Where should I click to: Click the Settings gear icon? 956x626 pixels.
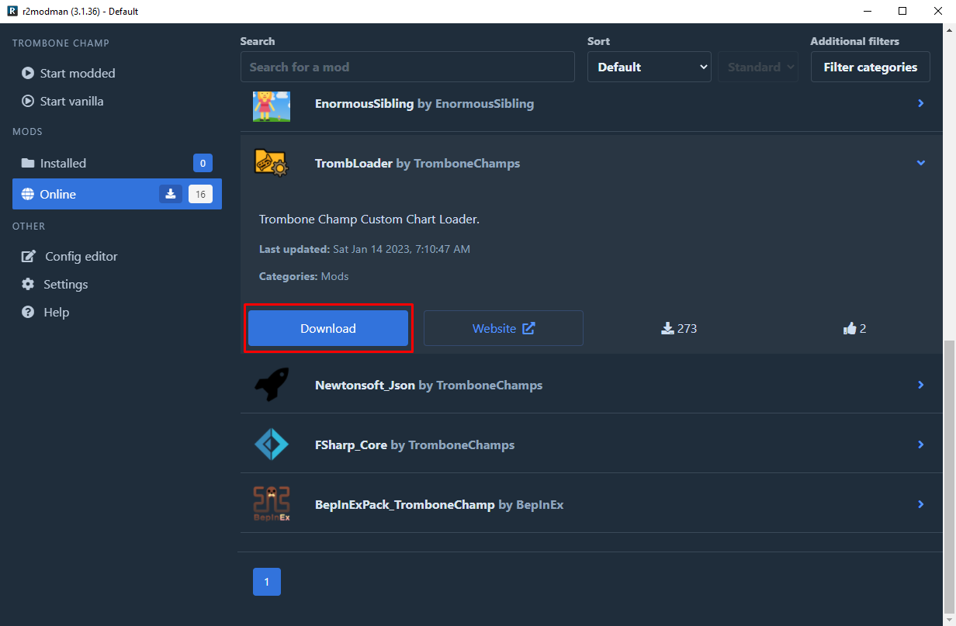pos(28,284)
